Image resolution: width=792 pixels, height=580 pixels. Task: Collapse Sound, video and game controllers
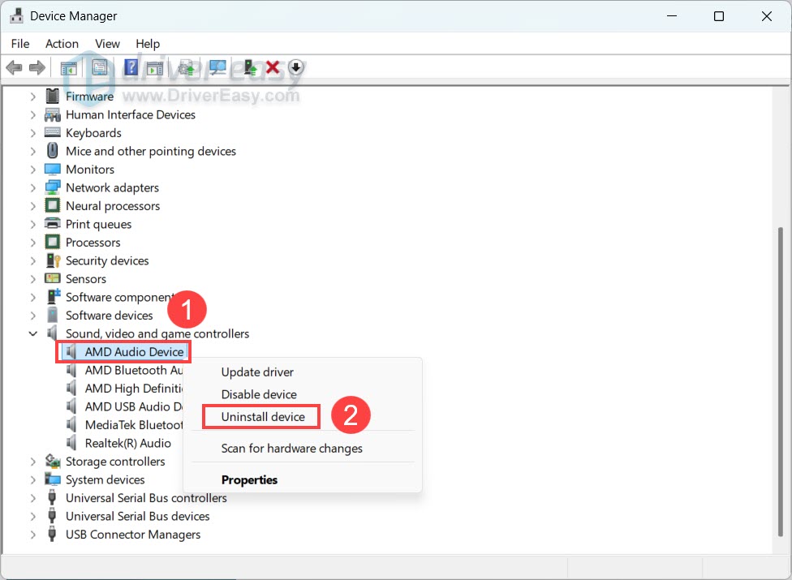pos(32,333)
